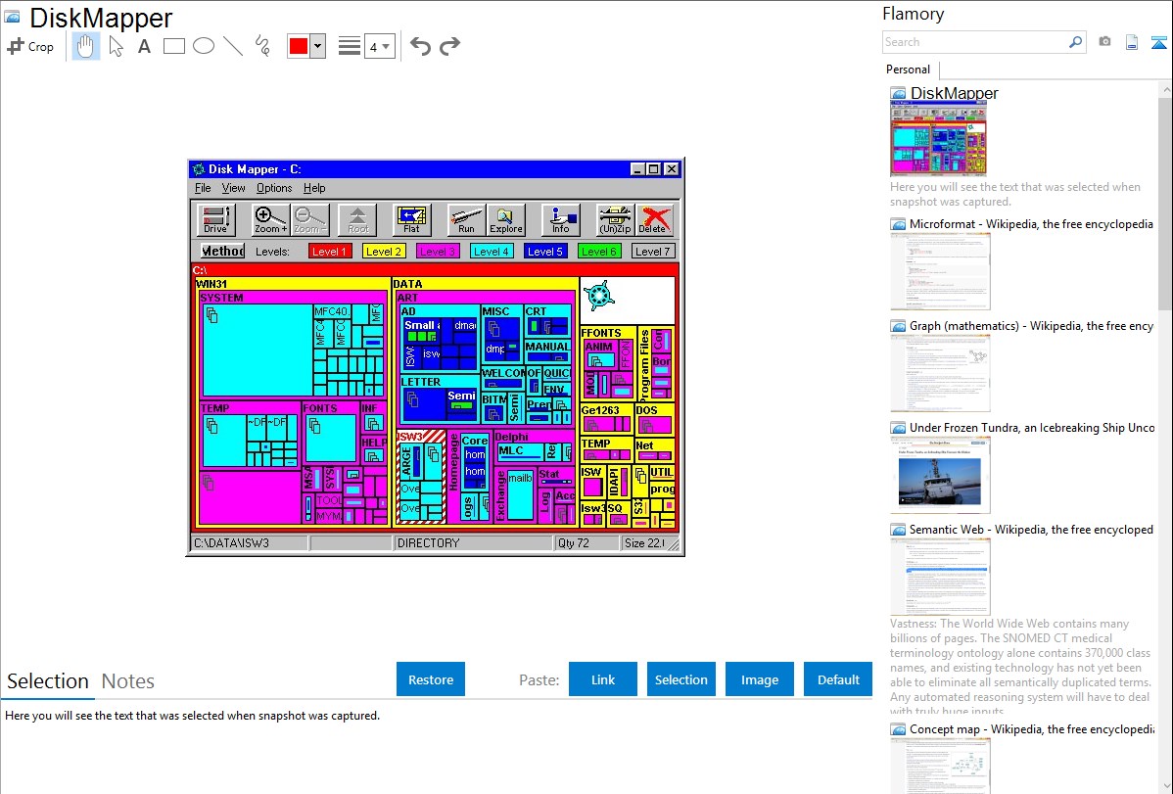Screen dimensions: 1173x794
Task: Click the Flat view toolbar icon
Action: [411, 219]
